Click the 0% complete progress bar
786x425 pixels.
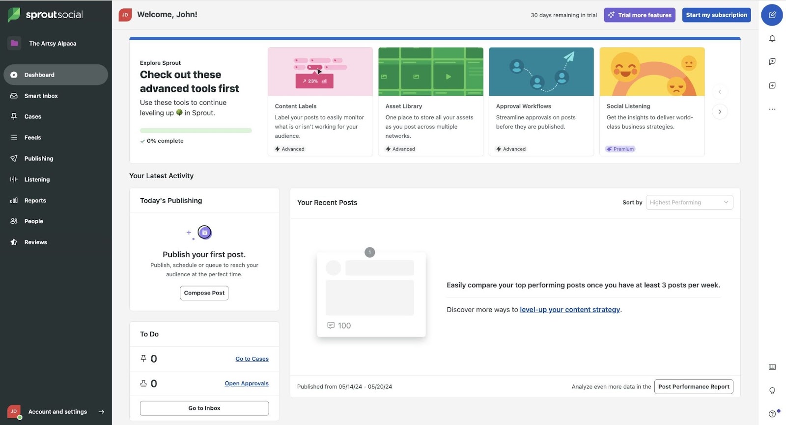pyautogui.click(x=196, y=131)
